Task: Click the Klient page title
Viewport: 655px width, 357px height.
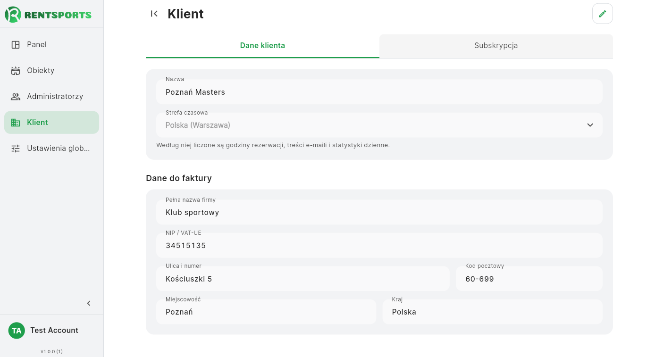Action: click(x=185, y=14)
